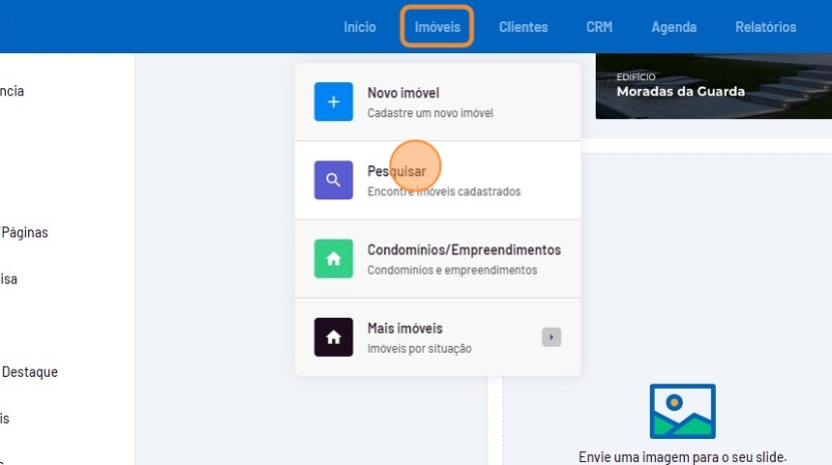Click the 'Envie uma imagem' upload text
Screen dimensions: 832x465
click(x=682, y=456)
